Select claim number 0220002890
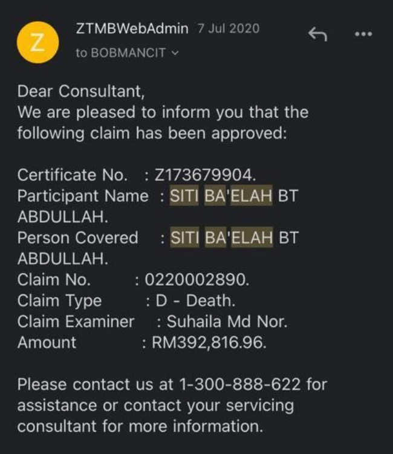The image size is (393, 454). pyautogui.click(x=195, y=280)
